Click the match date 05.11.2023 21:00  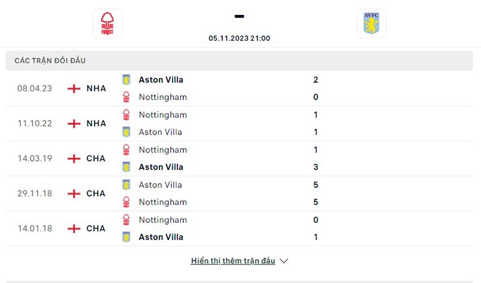tap(239, 38)
